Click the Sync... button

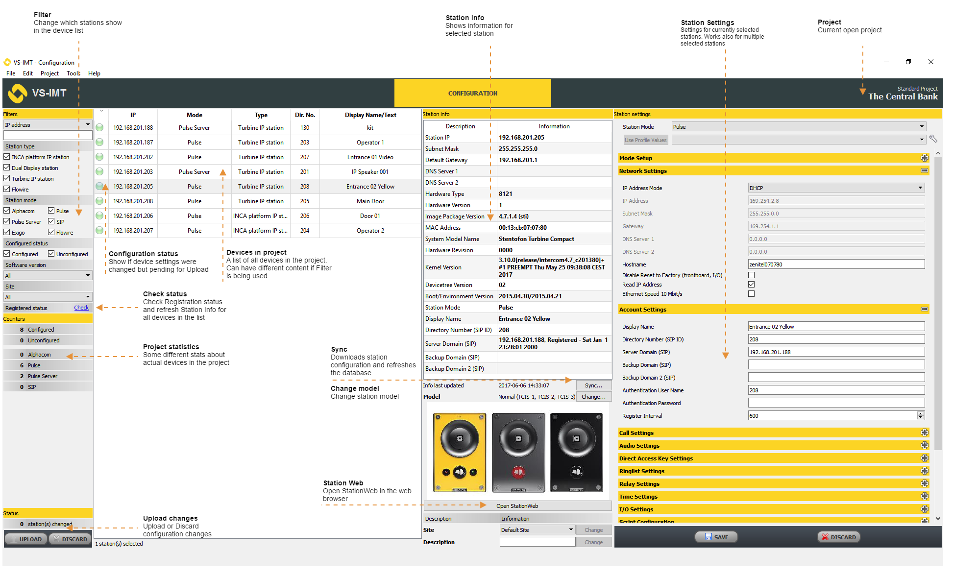[x=593, y=385]
